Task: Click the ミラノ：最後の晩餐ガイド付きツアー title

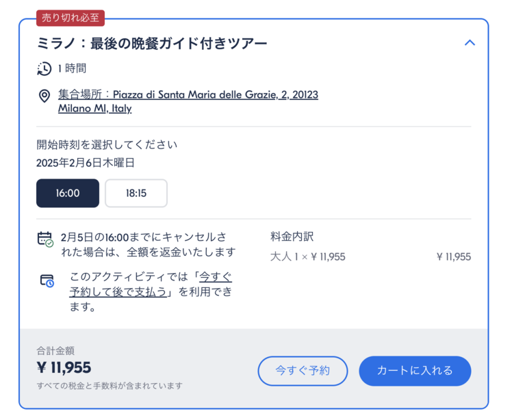Action: (x=152, y=43)
